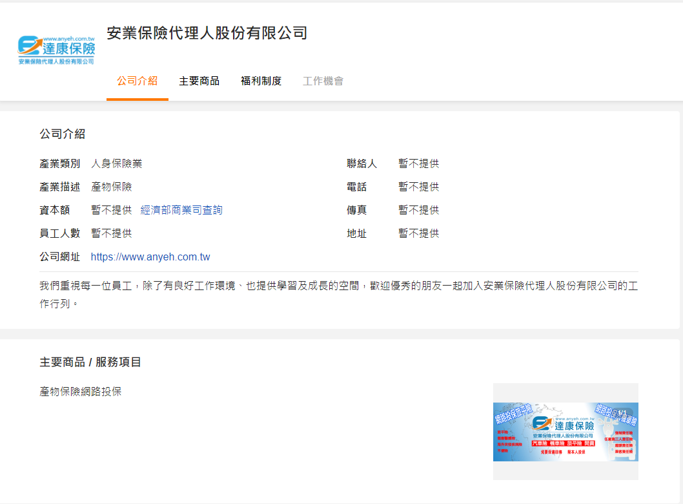Screen dimensions: 683x504
Task: Click the 資本額 label
Action: coord(54,210)
